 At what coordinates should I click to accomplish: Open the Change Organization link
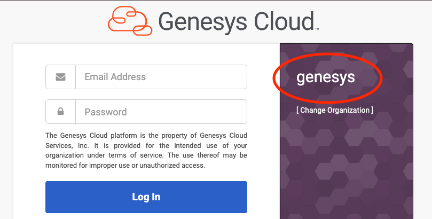(x=335, y=110)
